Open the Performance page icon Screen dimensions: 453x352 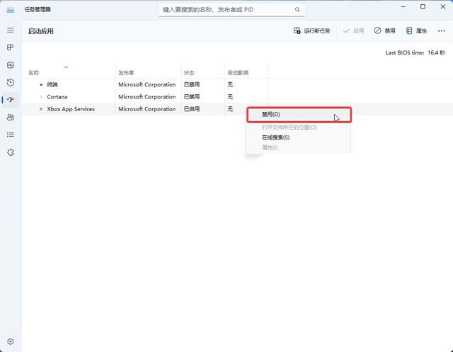(x=10, y=65)
